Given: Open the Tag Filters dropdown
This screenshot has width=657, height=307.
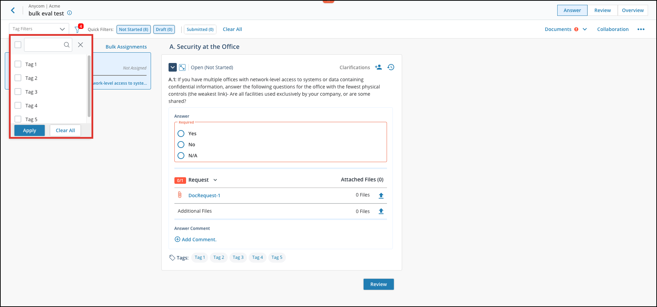Looking at the screenshot, I should [39, 29].
